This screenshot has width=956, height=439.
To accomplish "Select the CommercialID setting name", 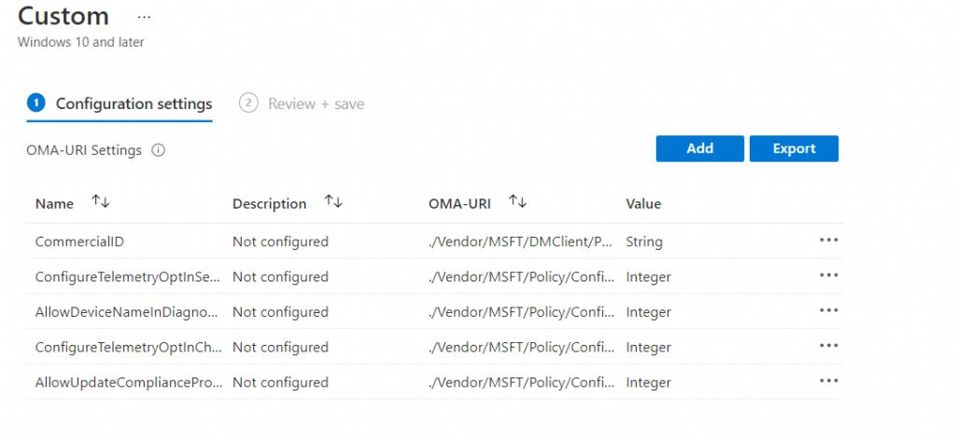I will 79,241.
